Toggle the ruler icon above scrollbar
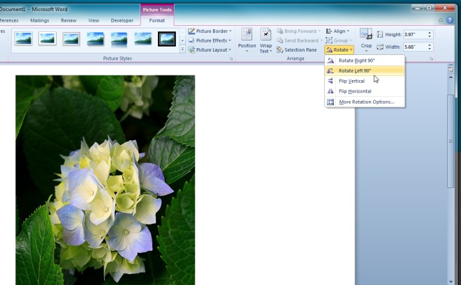 tap(451, 69)
